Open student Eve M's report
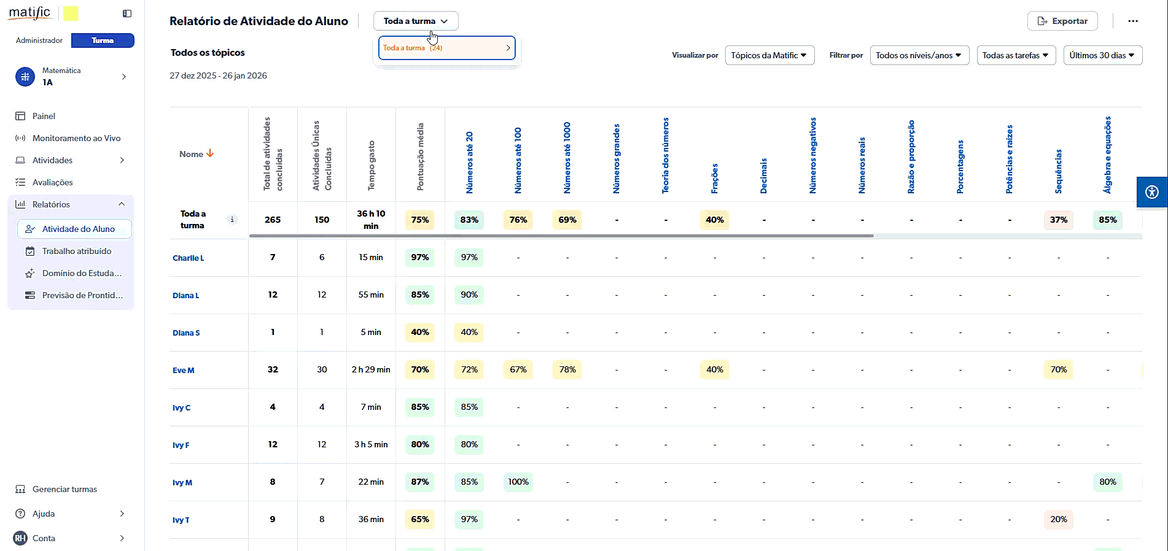Screen dimensions: 1168x551 tap(183, 371)
